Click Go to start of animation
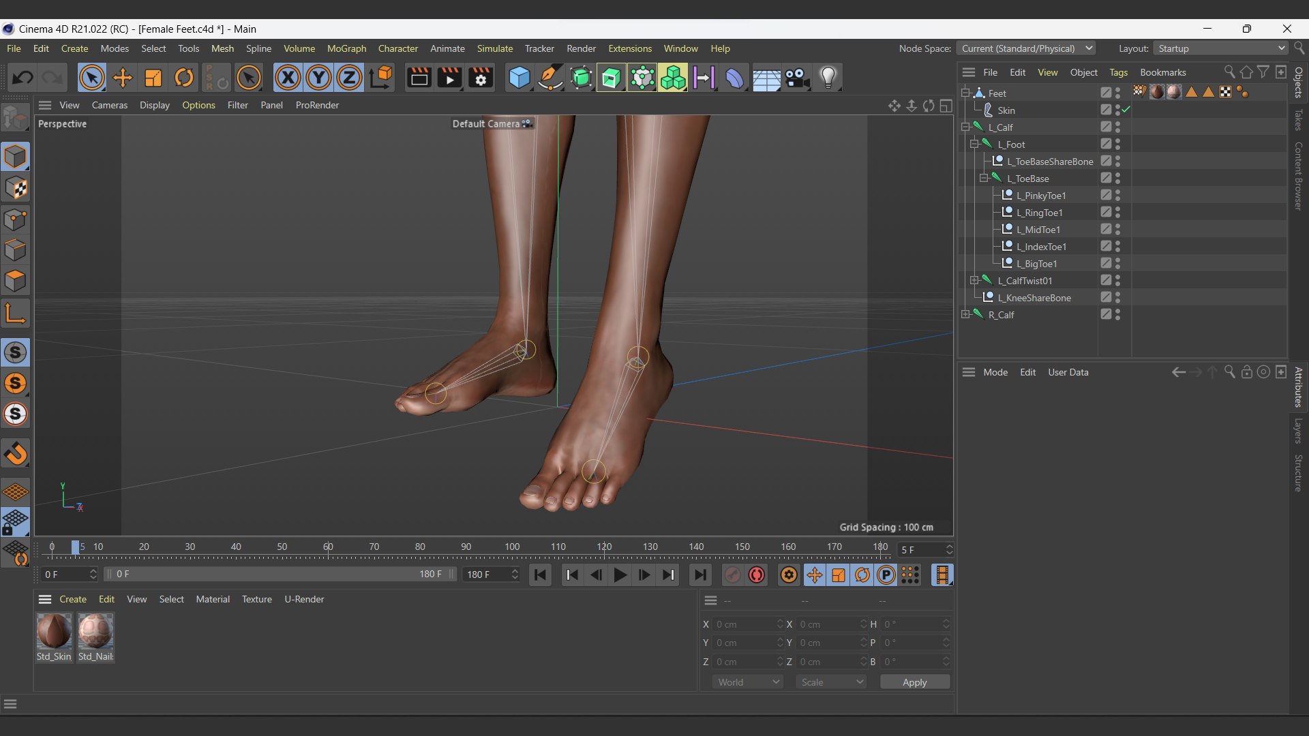The width and height of the screenshot is (1309, 736). click(x=540, y=575)
